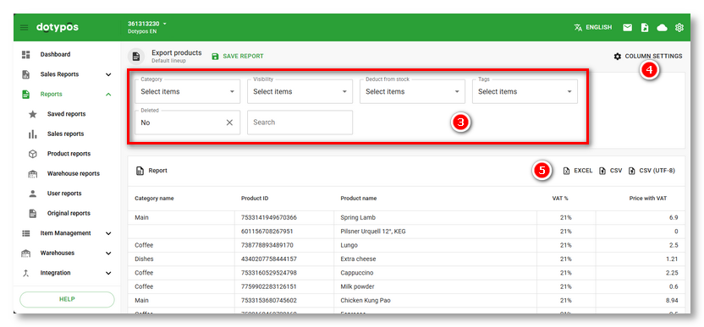Sort by Product ID column header

[x=255, y=199]
